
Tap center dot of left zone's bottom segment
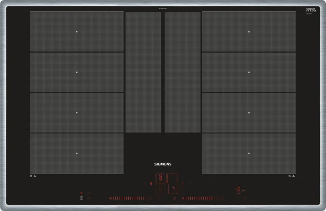click(x=77, y=154)
